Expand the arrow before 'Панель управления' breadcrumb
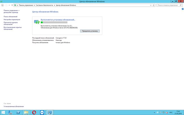The image size is (184, 115). 18,5
